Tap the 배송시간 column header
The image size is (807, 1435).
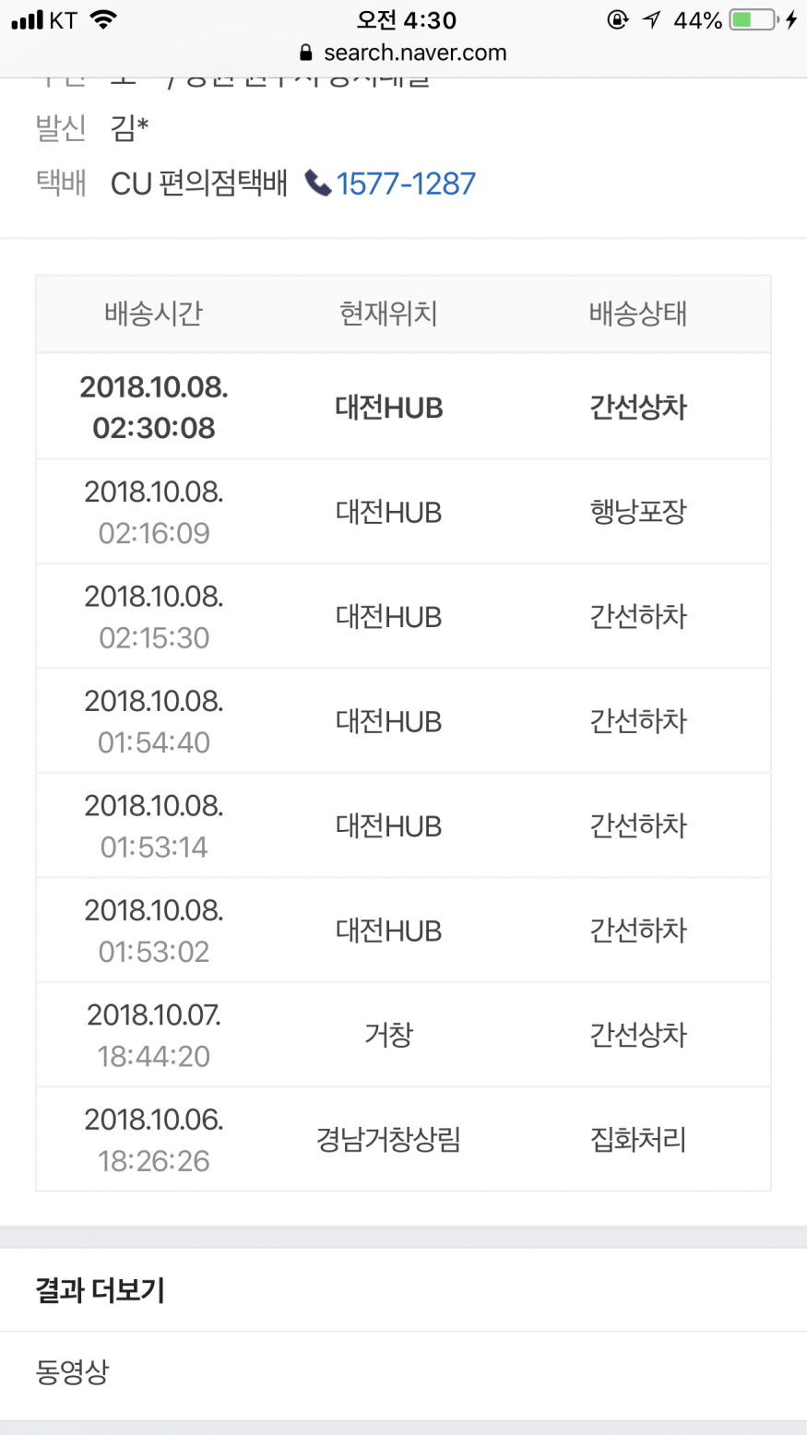153,314
